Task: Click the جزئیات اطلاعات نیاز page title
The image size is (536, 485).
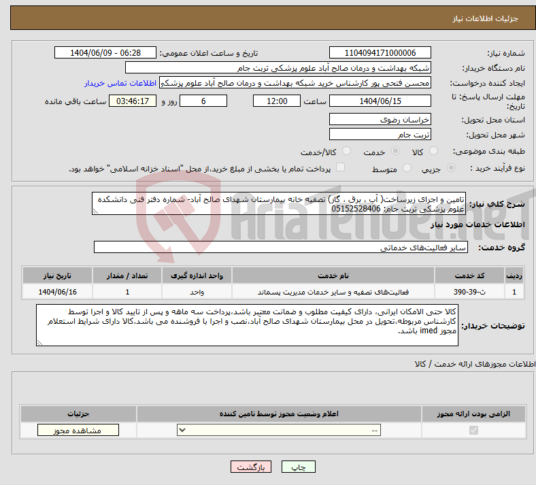Action: click(486, 18)
